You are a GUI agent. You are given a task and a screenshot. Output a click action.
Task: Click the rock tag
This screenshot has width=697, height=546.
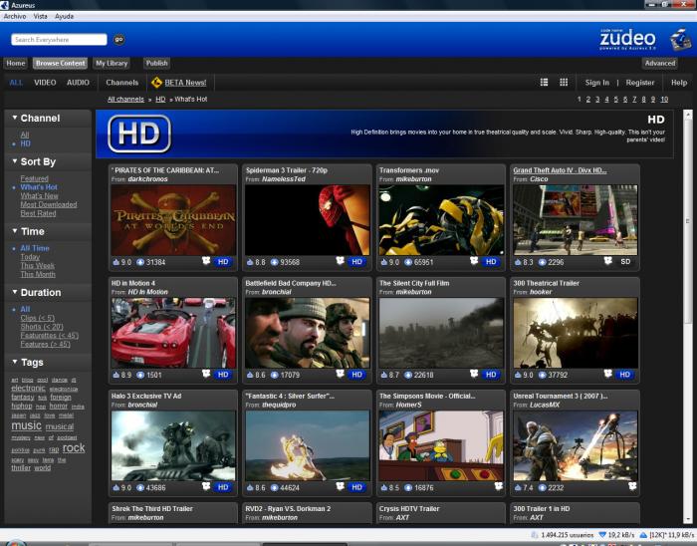click(x=74, y=447)
